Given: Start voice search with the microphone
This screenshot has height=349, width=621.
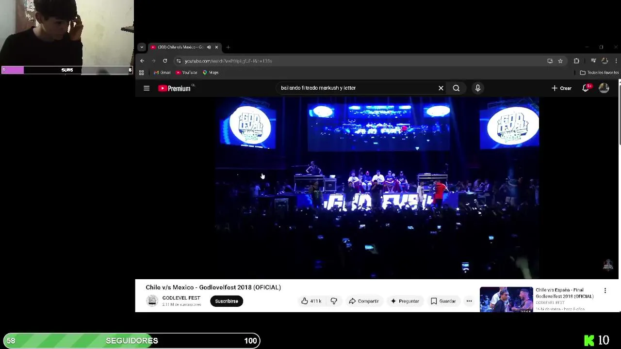Looking at the screenshot, I should click(478, 88).
